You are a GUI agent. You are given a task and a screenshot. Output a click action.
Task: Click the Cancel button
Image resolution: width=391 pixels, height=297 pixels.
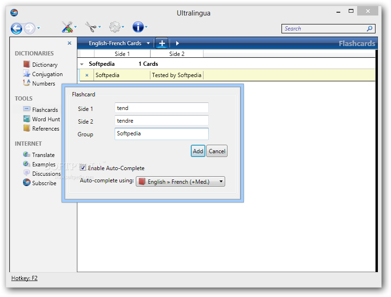coord(217,151)
